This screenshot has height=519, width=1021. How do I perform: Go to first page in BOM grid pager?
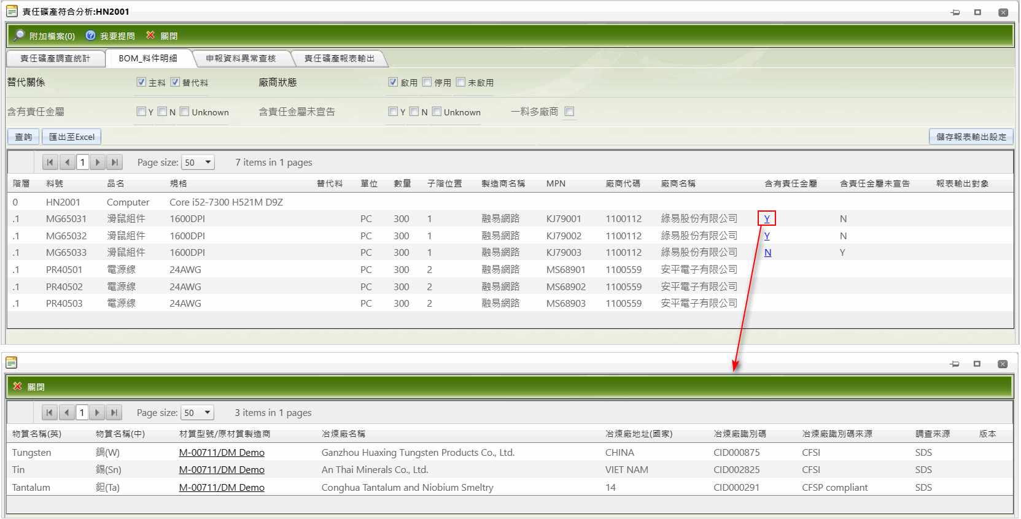[50, 163]
